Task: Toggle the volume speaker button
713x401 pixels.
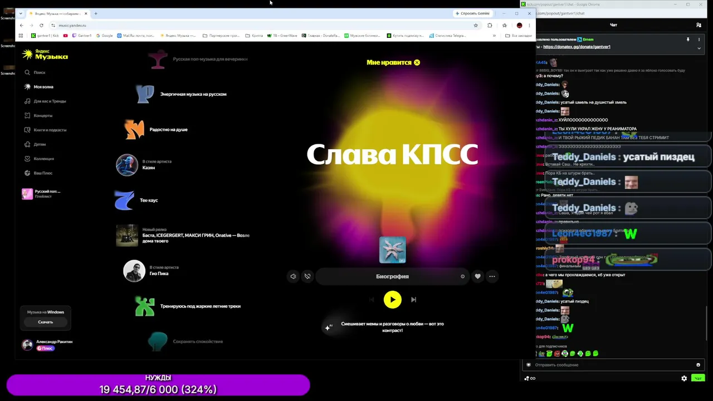Action: coord(293,276)
